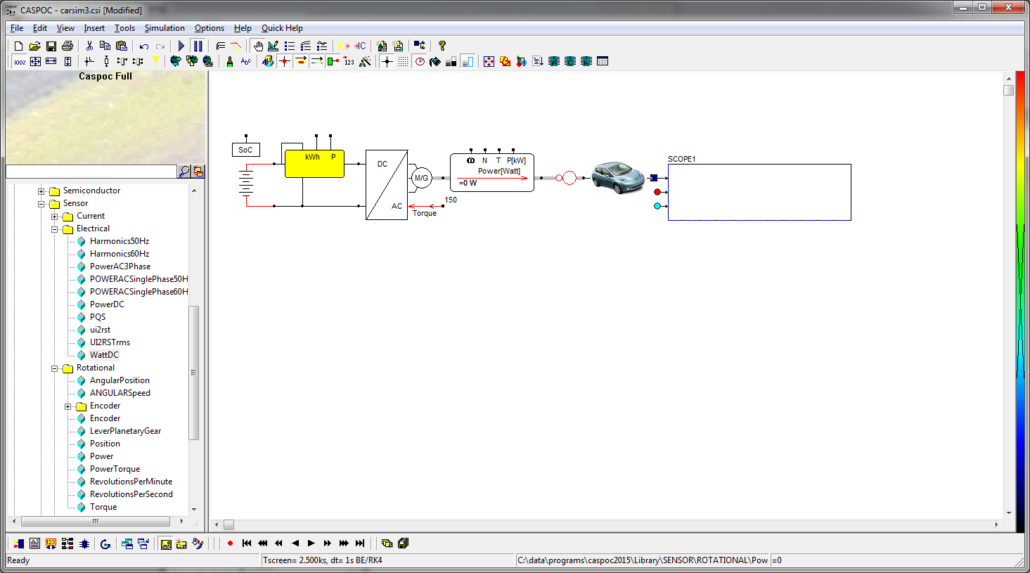Expand the Encoder folder
Screen dimensions: 1030x573
67,406
